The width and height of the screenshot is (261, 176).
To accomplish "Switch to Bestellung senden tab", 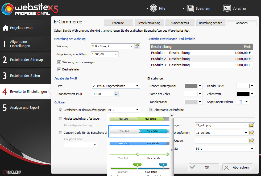I will point(210,23).
